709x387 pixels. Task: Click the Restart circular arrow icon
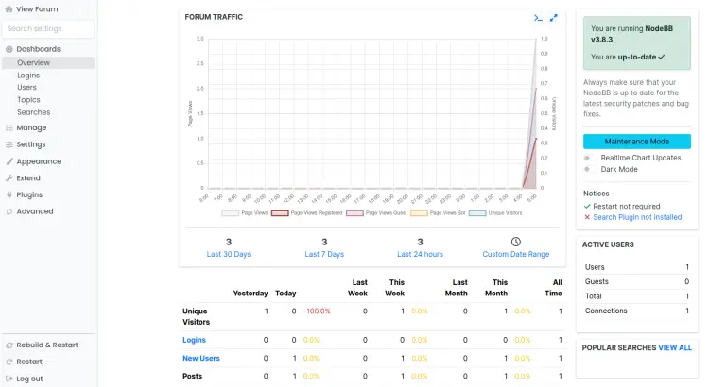[x=9, y=362]
